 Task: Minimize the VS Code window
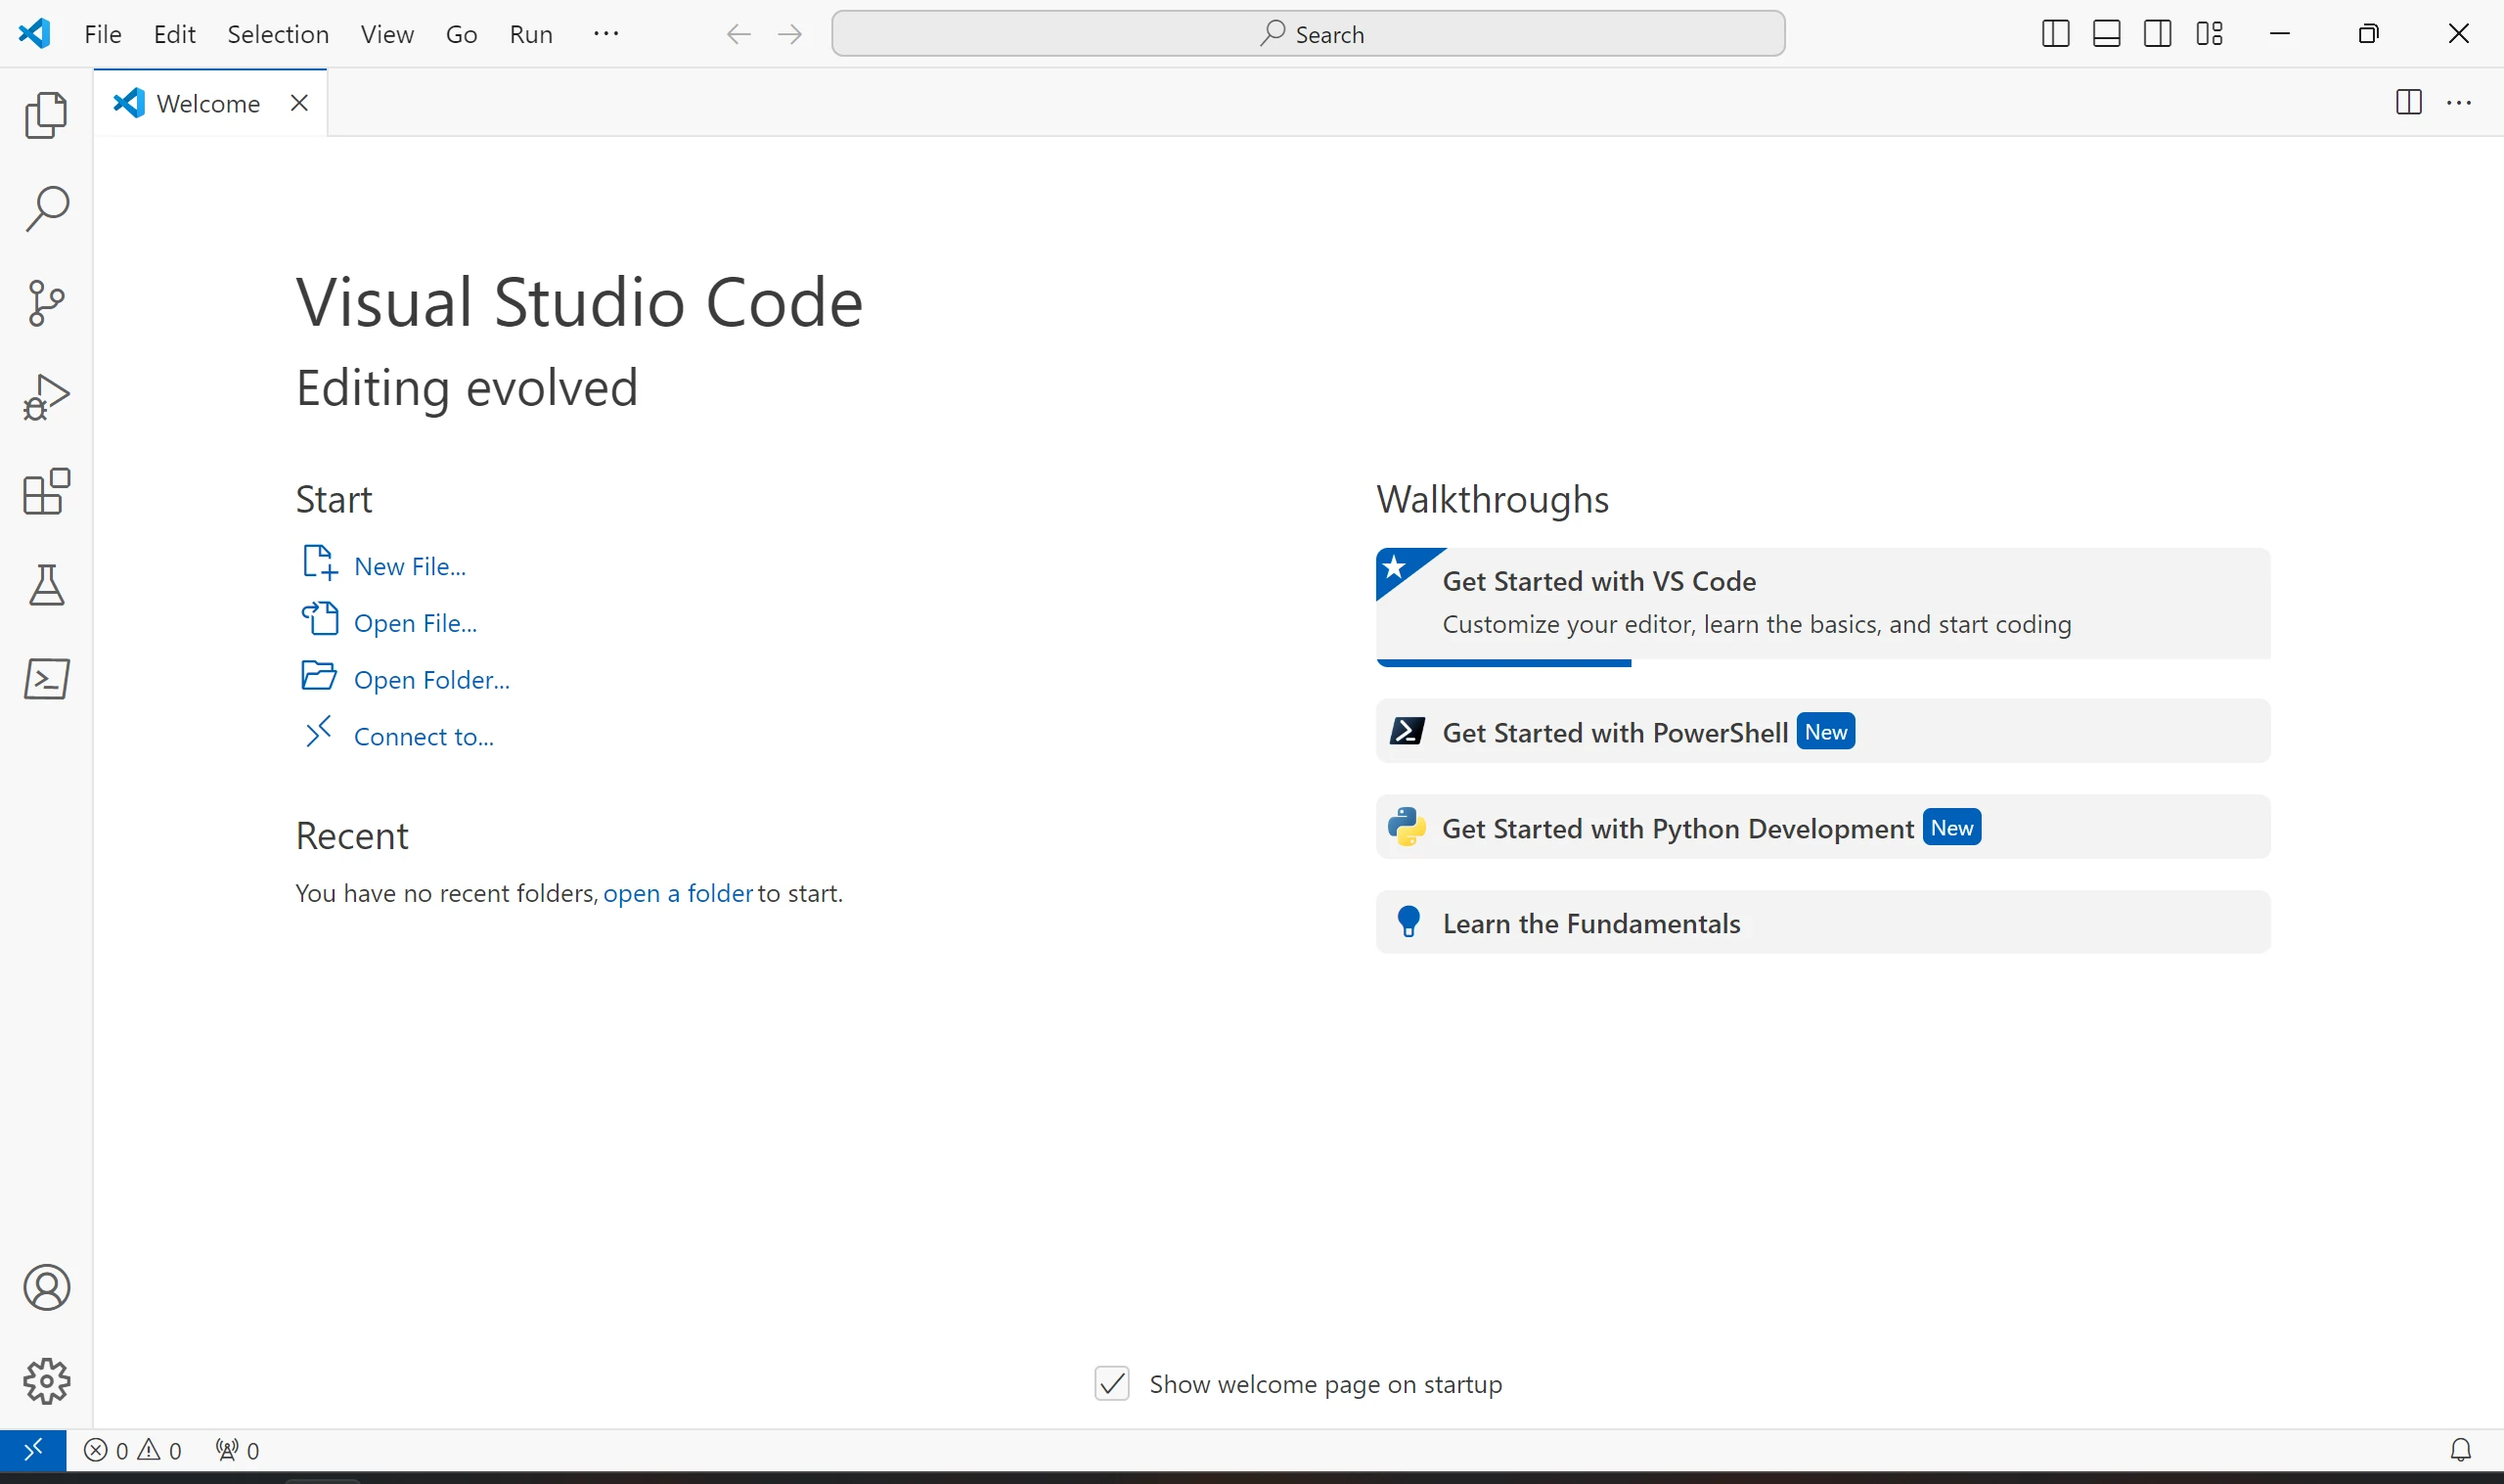coord(2279,34)
